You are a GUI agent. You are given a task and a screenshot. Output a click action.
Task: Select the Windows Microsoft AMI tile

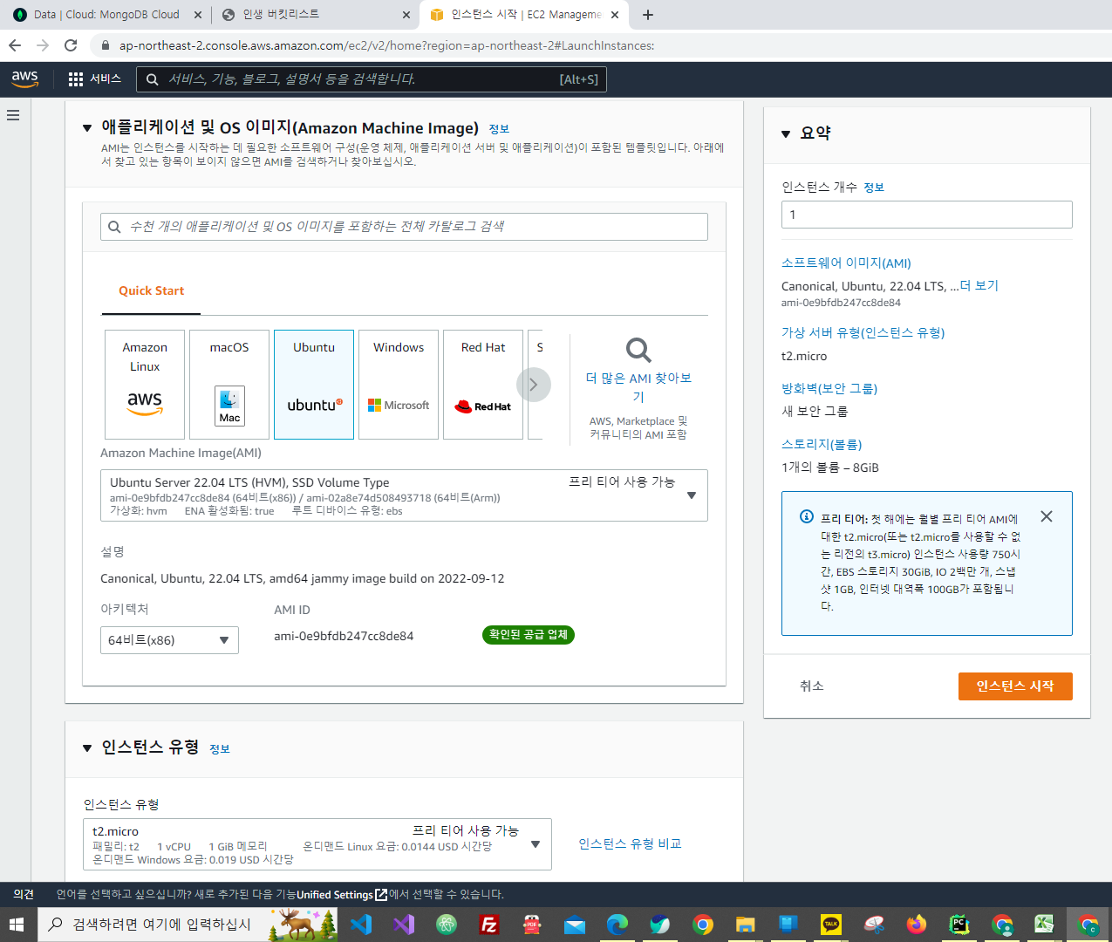(399, 385)
